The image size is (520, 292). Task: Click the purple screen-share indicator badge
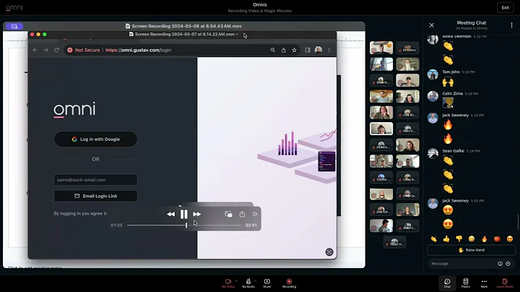click(14, 26)
